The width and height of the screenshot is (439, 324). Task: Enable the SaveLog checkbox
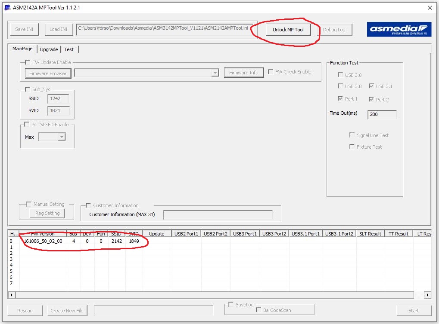(231, 304)
